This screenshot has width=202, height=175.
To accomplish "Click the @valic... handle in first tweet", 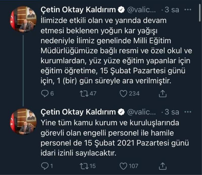I will [142, 10].
